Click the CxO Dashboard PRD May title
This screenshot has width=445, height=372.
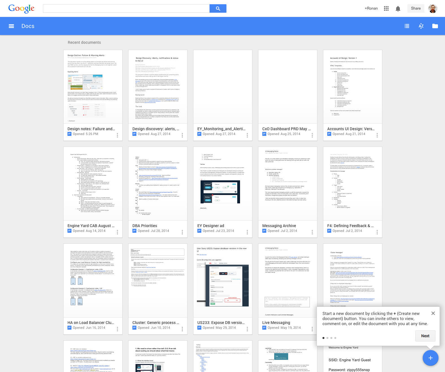coord(286,129)
